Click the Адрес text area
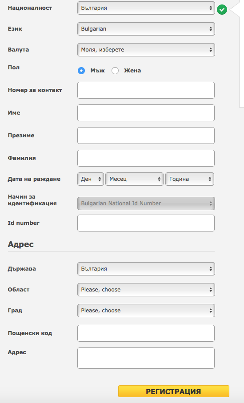244x403 pixels. tap(146, 358)
